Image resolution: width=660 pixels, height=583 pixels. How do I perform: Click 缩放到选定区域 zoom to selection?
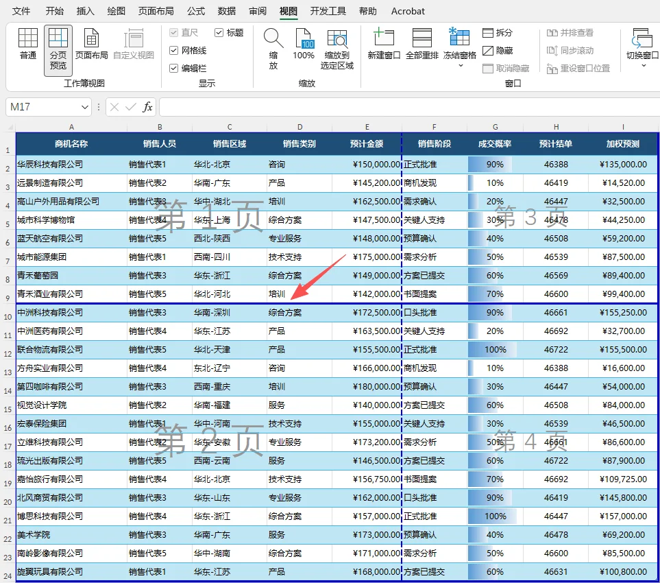(x=337, y=49)
